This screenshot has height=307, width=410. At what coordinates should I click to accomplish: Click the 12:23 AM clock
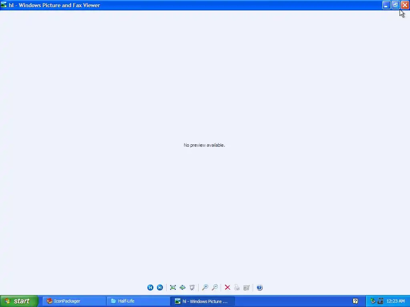395,301
